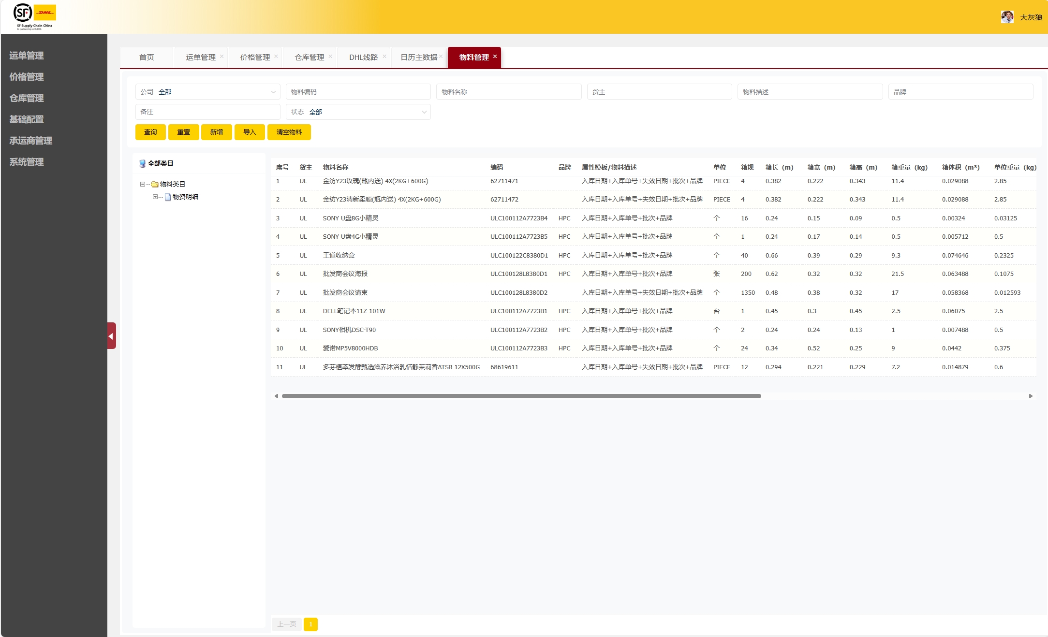Click the 物资明细 document icon
The height and width of the screenshot is (637, 1048).
[168, 197]
